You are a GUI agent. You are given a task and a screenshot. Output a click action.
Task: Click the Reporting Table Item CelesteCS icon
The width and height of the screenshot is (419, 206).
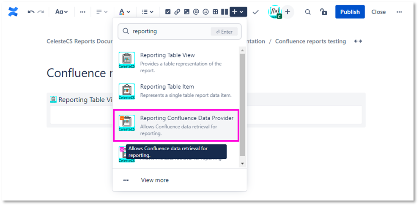(127, 92)
